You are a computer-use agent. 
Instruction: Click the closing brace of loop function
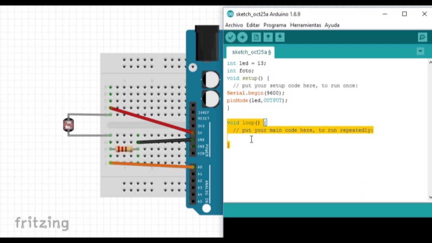(x=228, y=145)
